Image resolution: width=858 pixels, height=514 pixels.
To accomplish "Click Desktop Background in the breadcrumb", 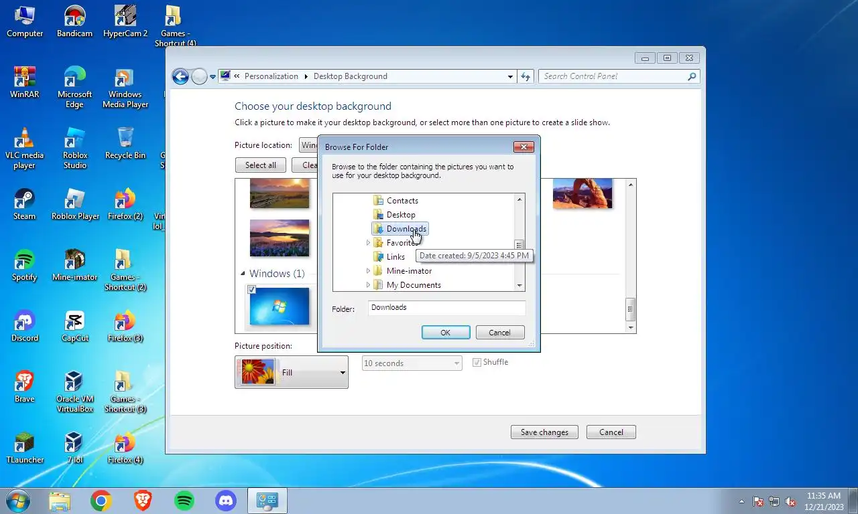I will [x=351, y=76].
